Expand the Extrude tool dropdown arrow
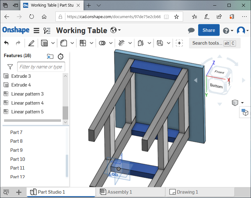 53,43
